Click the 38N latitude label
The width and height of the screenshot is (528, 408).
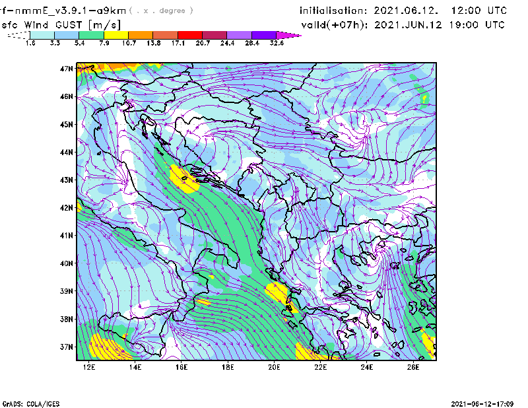67,319
